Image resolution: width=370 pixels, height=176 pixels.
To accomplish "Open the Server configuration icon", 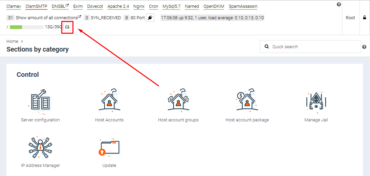I will [x=40, y=101].
